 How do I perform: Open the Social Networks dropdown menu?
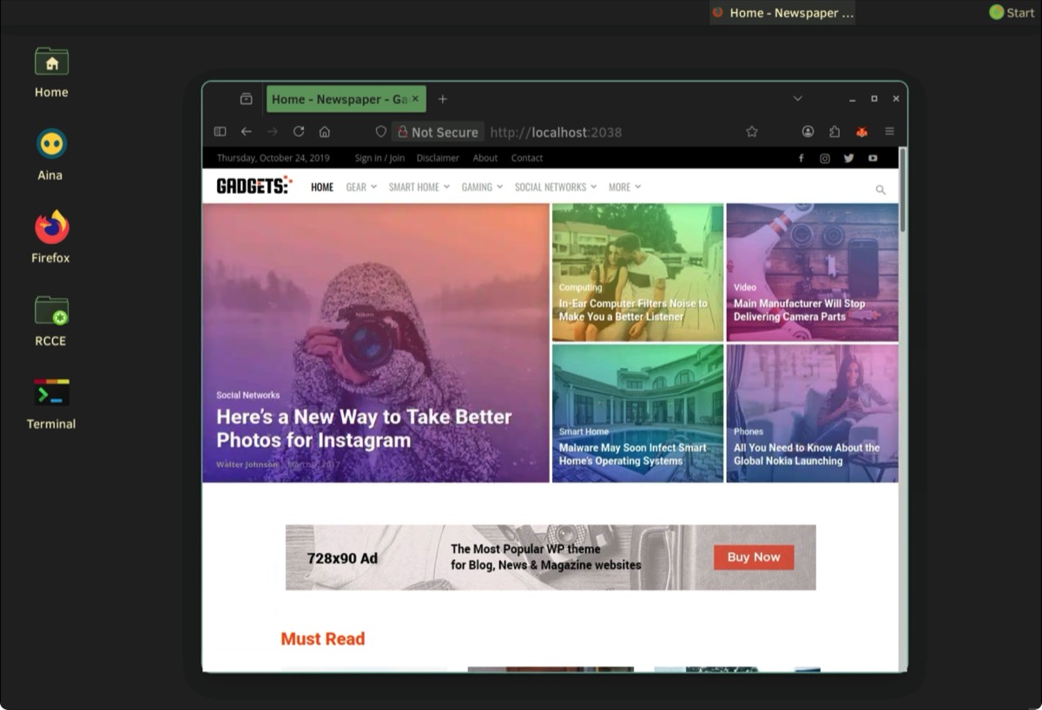coord(556,187)
